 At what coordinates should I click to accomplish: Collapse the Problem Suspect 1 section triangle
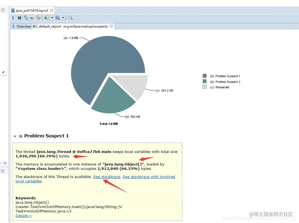15,136
